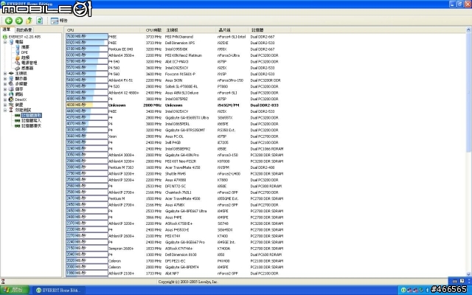Click the list scrollbar down arrow
The height and width of the screenshot is (295, 472).
[x=469, y=274]
